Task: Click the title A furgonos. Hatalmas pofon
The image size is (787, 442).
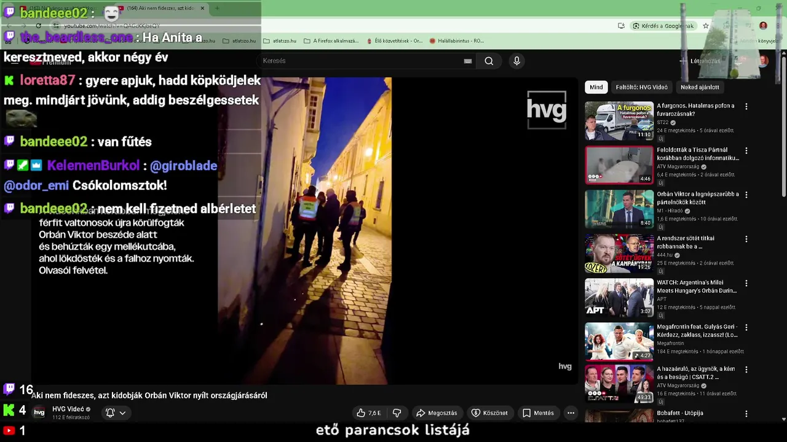Action: pos(695,110)
